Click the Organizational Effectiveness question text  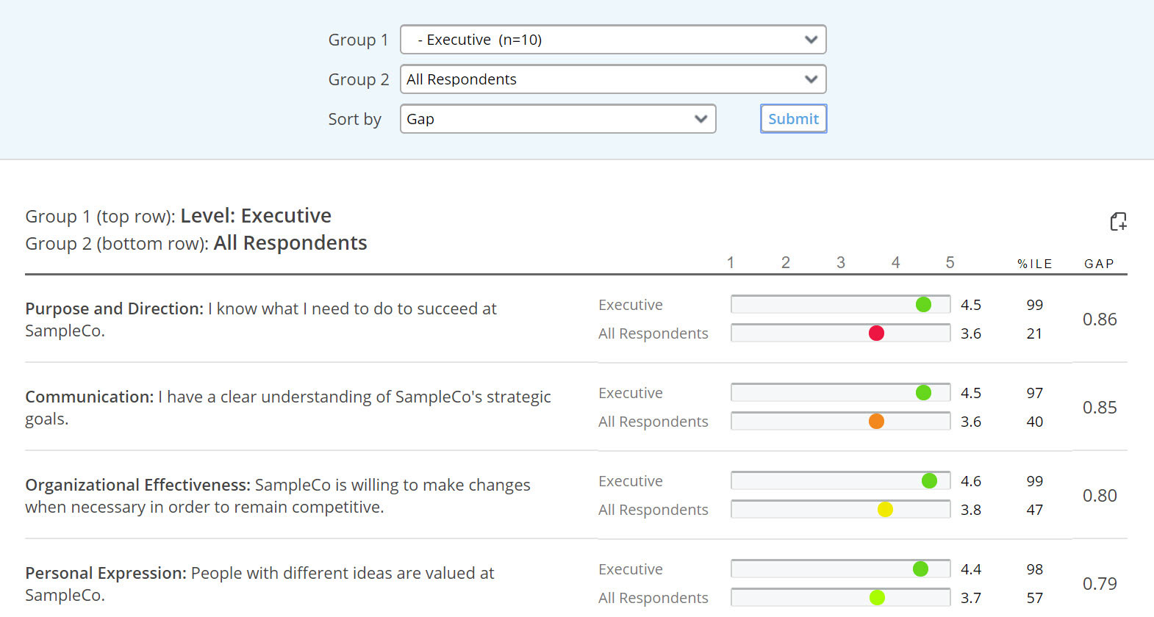(x=277, y=496)
